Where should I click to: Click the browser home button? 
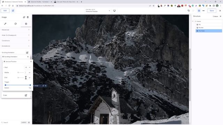(13, 6)
